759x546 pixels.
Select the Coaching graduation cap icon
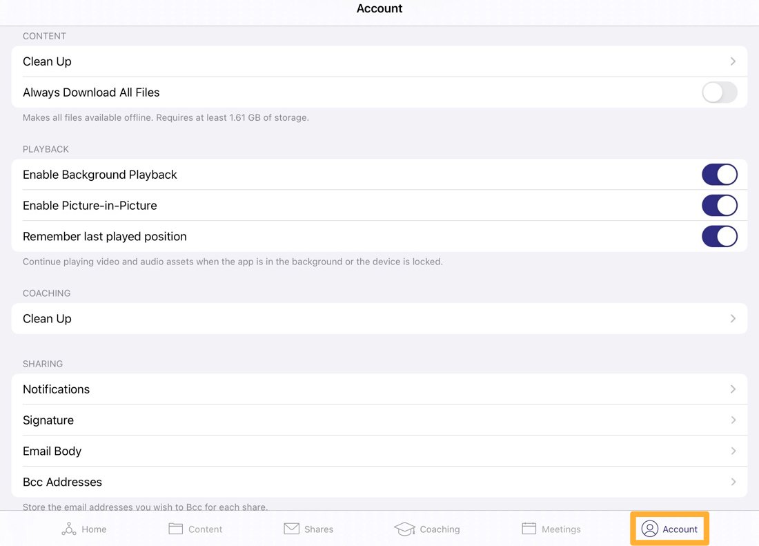point(404,529)
